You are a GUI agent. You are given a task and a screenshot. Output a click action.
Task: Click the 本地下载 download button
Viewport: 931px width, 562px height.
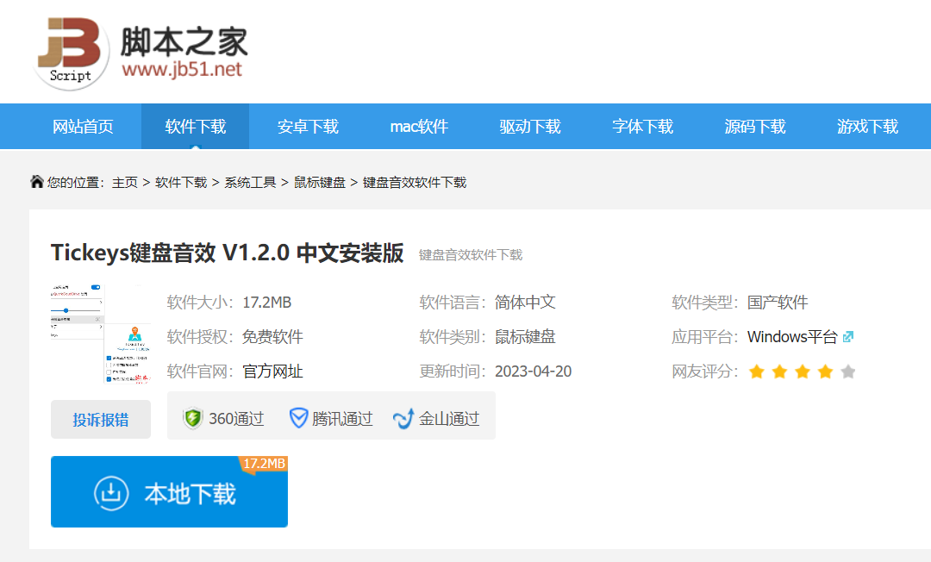169,491
